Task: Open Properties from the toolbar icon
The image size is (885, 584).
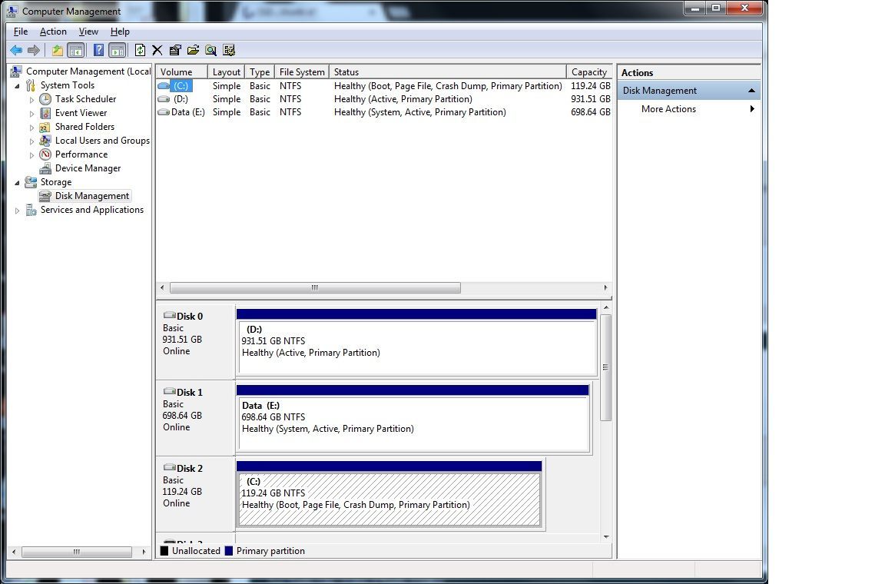Action: (x=175, y=50)
